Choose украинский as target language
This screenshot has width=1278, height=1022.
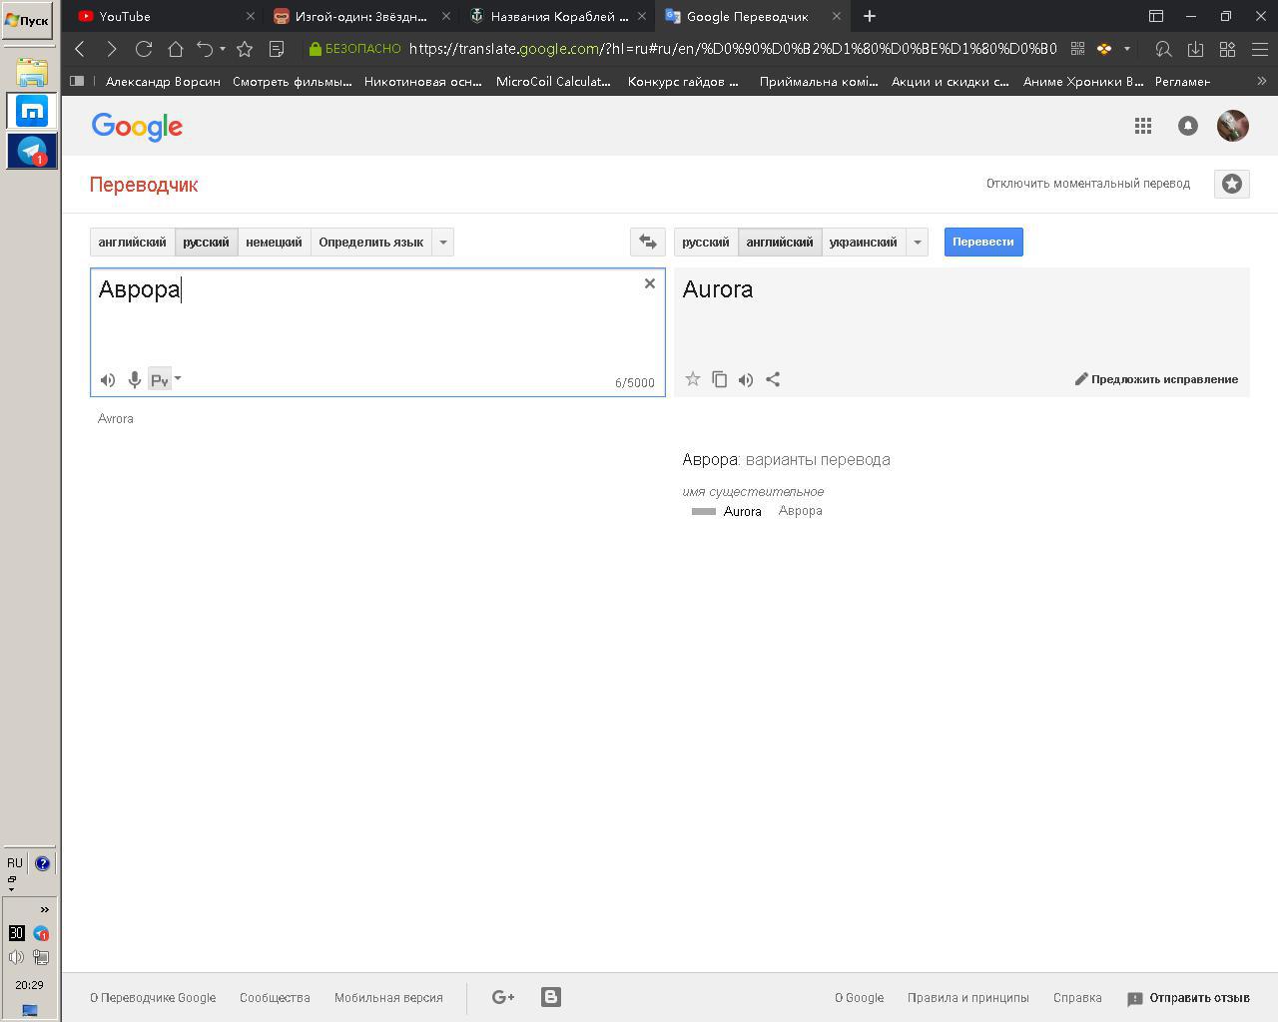(x=863, y=242)
